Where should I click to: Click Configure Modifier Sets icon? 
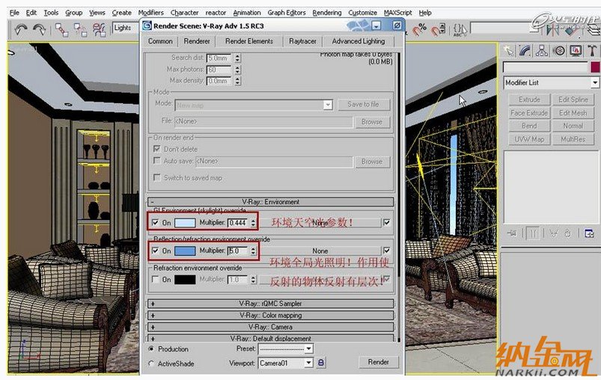[589, 233]
